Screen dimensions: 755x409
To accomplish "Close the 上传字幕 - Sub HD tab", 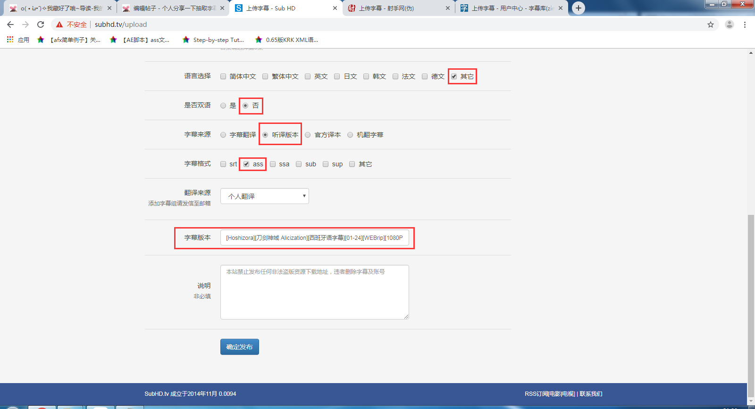I will (335, 8).
